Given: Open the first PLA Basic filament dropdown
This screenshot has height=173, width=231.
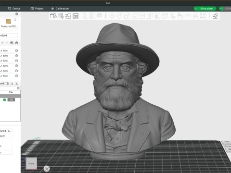Looking at the screenshot, I should [x=7, y=50].
